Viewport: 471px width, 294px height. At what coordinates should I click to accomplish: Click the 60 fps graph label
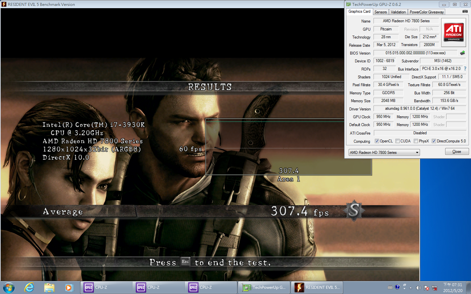[x=190, y=149]
